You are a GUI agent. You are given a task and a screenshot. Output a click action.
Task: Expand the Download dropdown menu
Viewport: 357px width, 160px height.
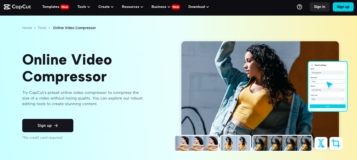pos(199,7)
